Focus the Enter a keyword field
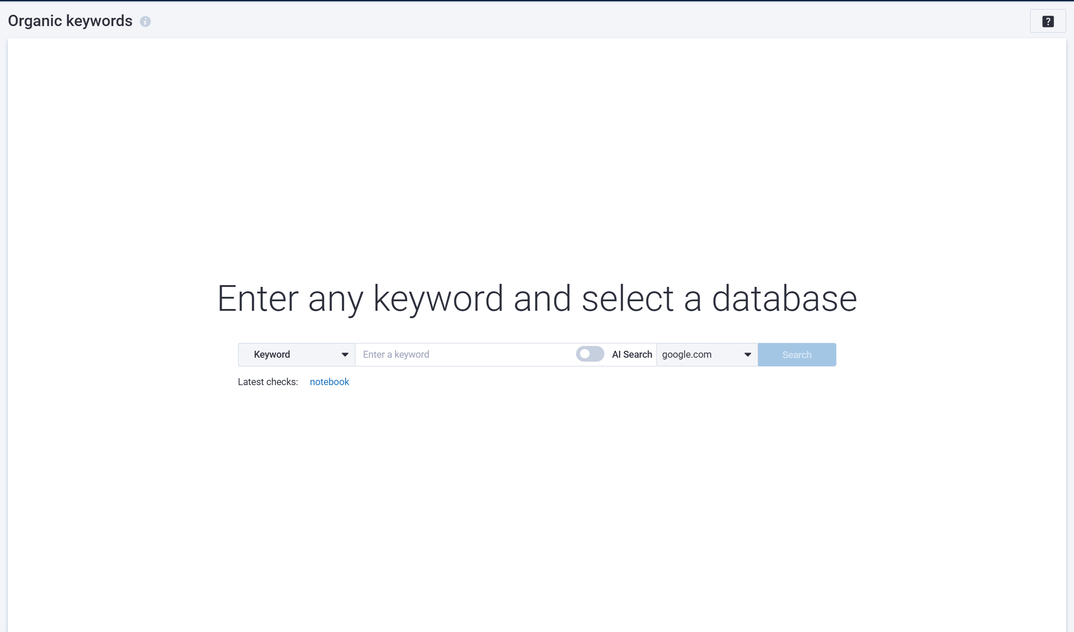The image size is (1074, 632). click(465, 355)
